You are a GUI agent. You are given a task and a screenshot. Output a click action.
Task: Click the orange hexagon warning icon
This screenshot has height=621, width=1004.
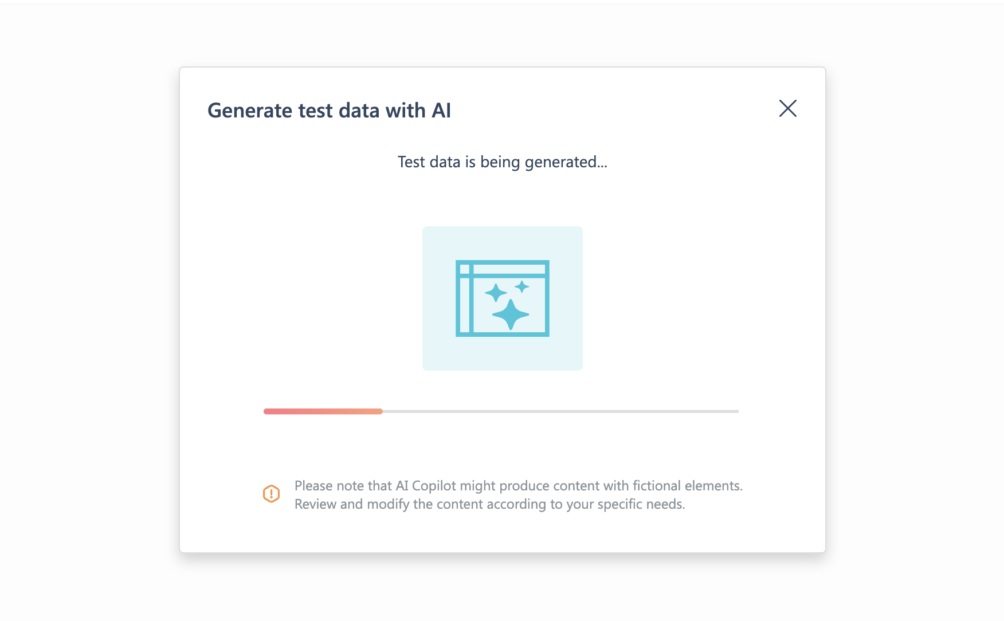(x=271, y=493)
